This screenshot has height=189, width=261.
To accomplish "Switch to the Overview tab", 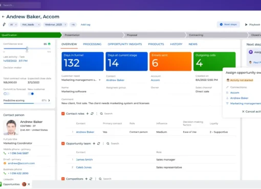I will [69, 44].
